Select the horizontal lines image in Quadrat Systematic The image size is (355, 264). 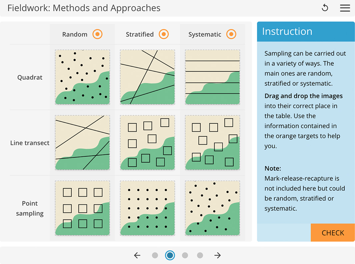point(212,77)
